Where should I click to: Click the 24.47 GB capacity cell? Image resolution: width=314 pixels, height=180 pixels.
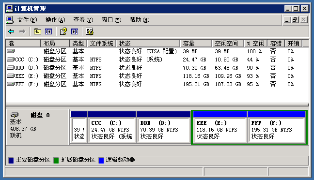click(194, 60)
